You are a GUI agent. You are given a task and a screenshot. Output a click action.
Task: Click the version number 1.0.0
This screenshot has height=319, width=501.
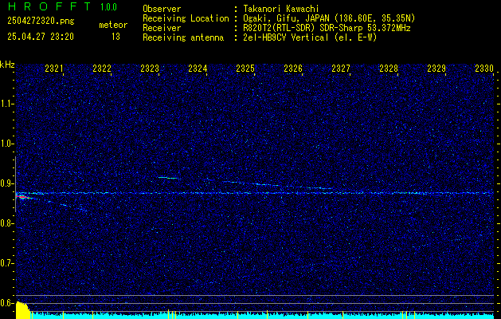pyautogui.click(x=108, y=7)
